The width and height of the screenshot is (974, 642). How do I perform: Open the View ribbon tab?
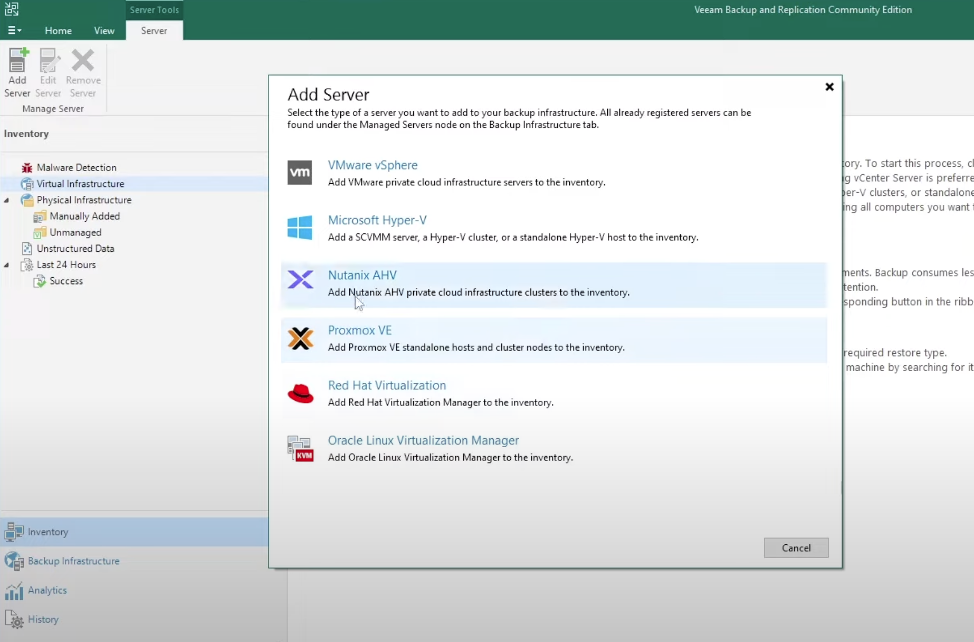104,31
